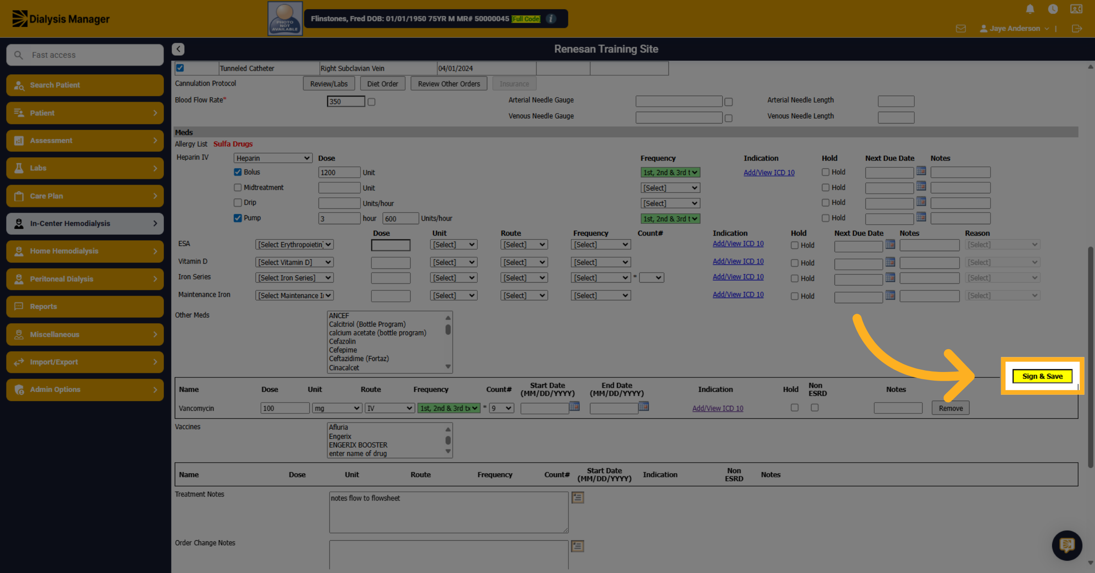1095x573 pixels.
Task: Uncheck the Pump checkbox
Action: (x=238, y=218)
